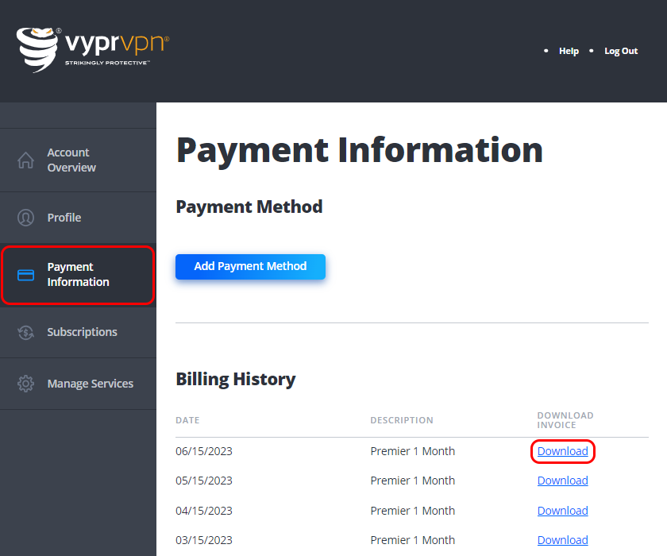Download the 05/15/2023 invoice
The width and height of the screenshot is (667, 556).
(562, 481)
